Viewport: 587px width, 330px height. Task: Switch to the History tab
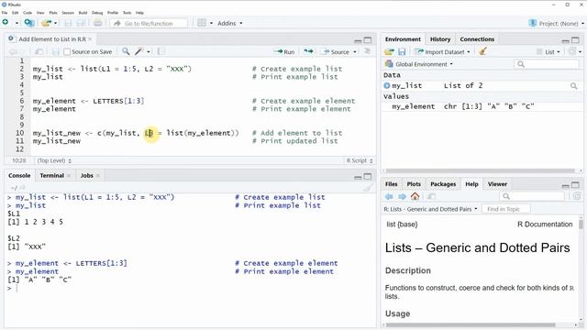point(440,38)
